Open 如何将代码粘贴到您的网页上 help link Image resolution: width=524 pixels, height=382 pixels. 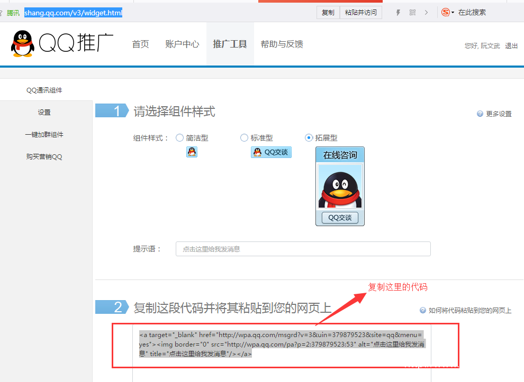tap(470, 310)
